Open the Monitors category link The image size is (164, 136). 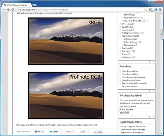click(x=129, y=15)
